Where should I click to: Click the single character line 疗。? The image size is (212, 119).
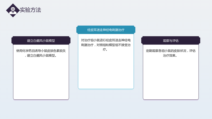point(105,49)
